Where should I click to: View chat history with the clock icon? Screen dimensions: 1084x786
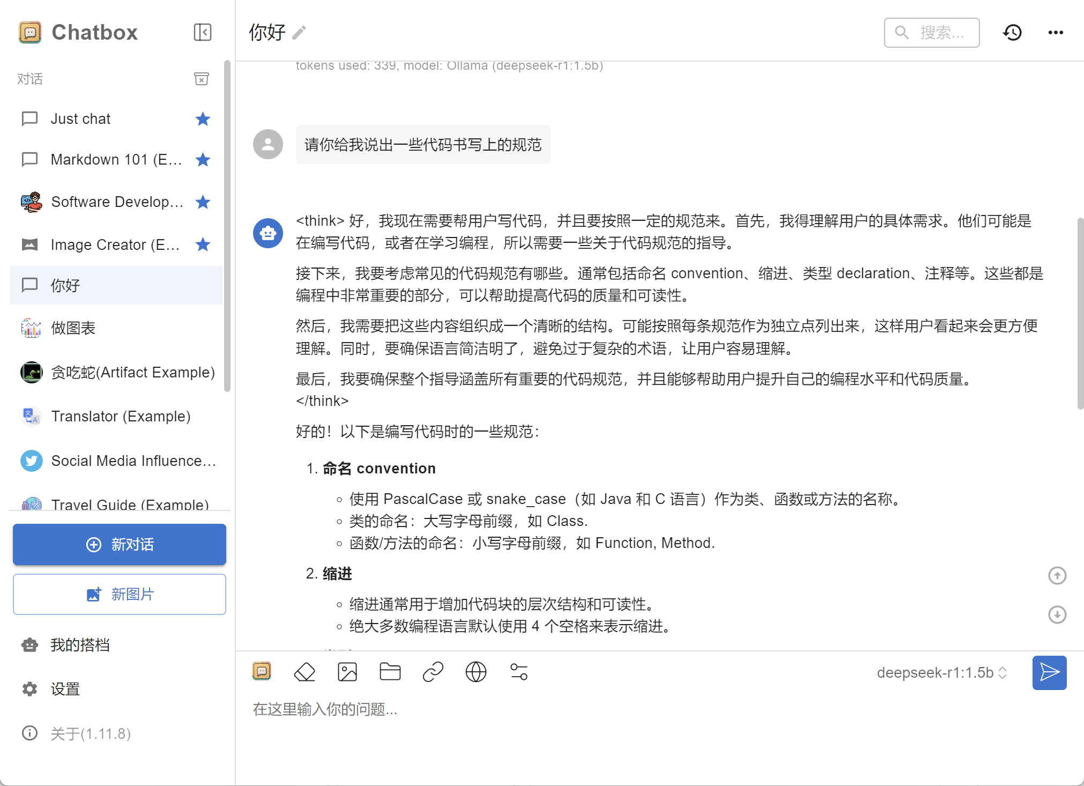pyautogui.click(x=1013, y=32)
